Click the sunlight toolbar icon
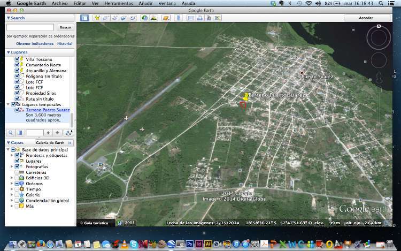Image resolution: width=401 pixels, height=251 pixels. [153, 18]
